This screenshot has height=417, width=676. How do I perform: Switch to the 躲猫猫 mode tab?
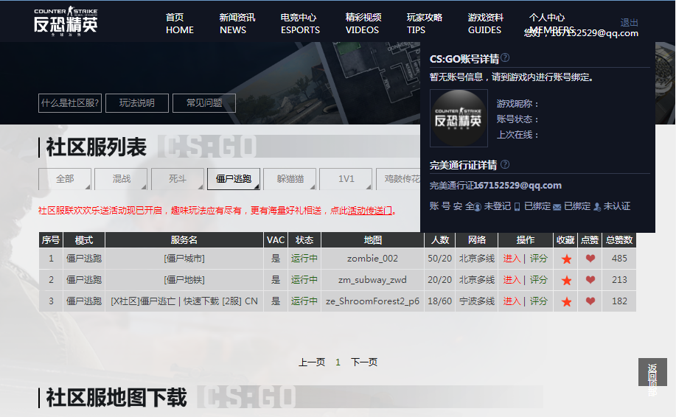coord(290,179)
